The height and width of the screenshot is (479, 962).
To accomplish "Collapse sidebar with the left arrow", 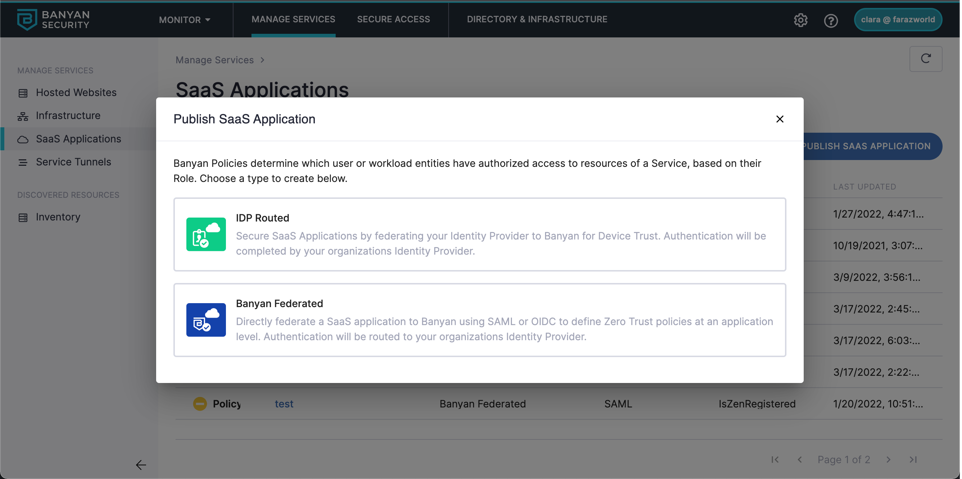I will pyautogui.click(x=141, y=465).
